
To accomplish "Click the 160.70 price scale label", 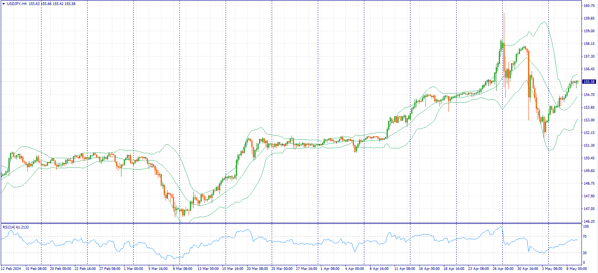I will (x=589, y=6).
